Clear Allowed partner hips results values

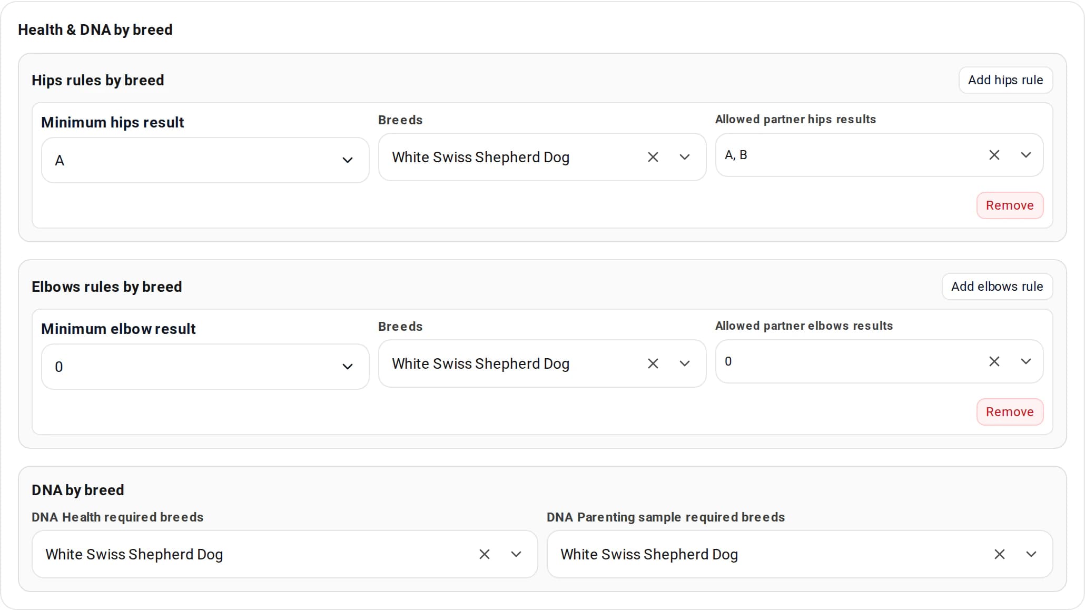pyautogui.click(x=994, y=155)
